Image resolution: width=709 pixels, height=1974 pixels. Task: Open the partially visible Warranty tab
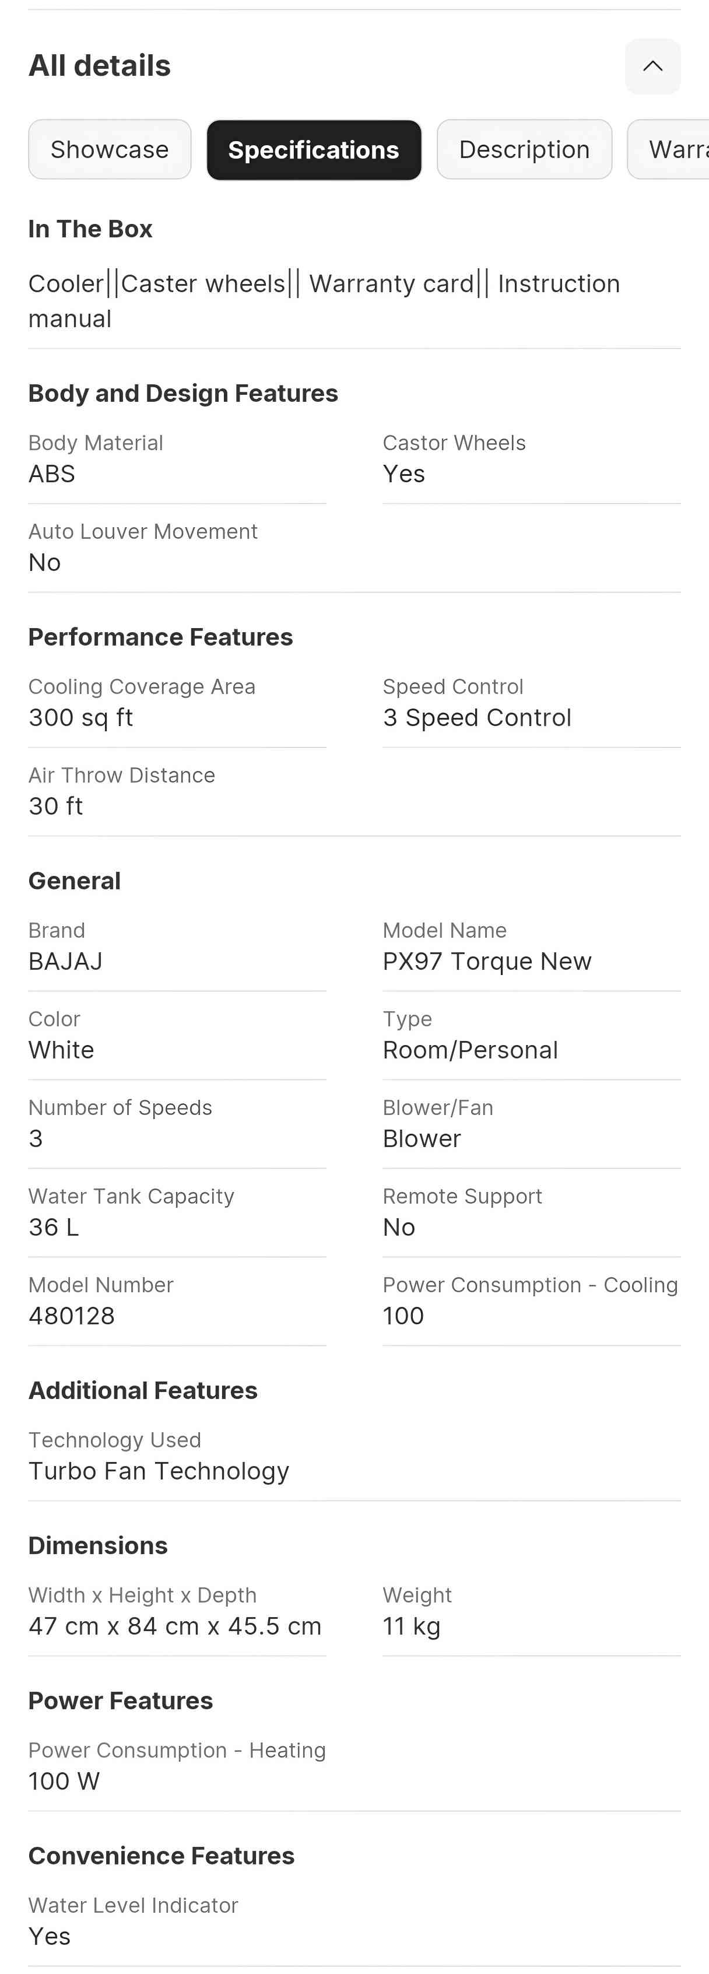tap(668, 149)
